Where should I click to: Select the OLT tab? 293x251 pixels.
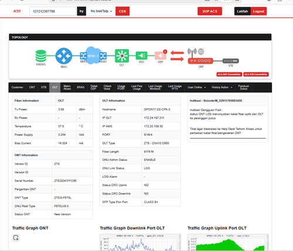55,87
